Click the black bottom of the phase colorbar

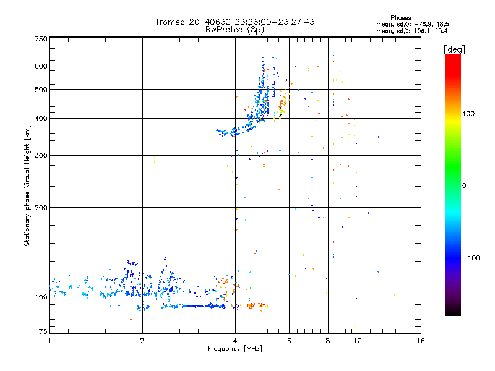tap(453, 312)
